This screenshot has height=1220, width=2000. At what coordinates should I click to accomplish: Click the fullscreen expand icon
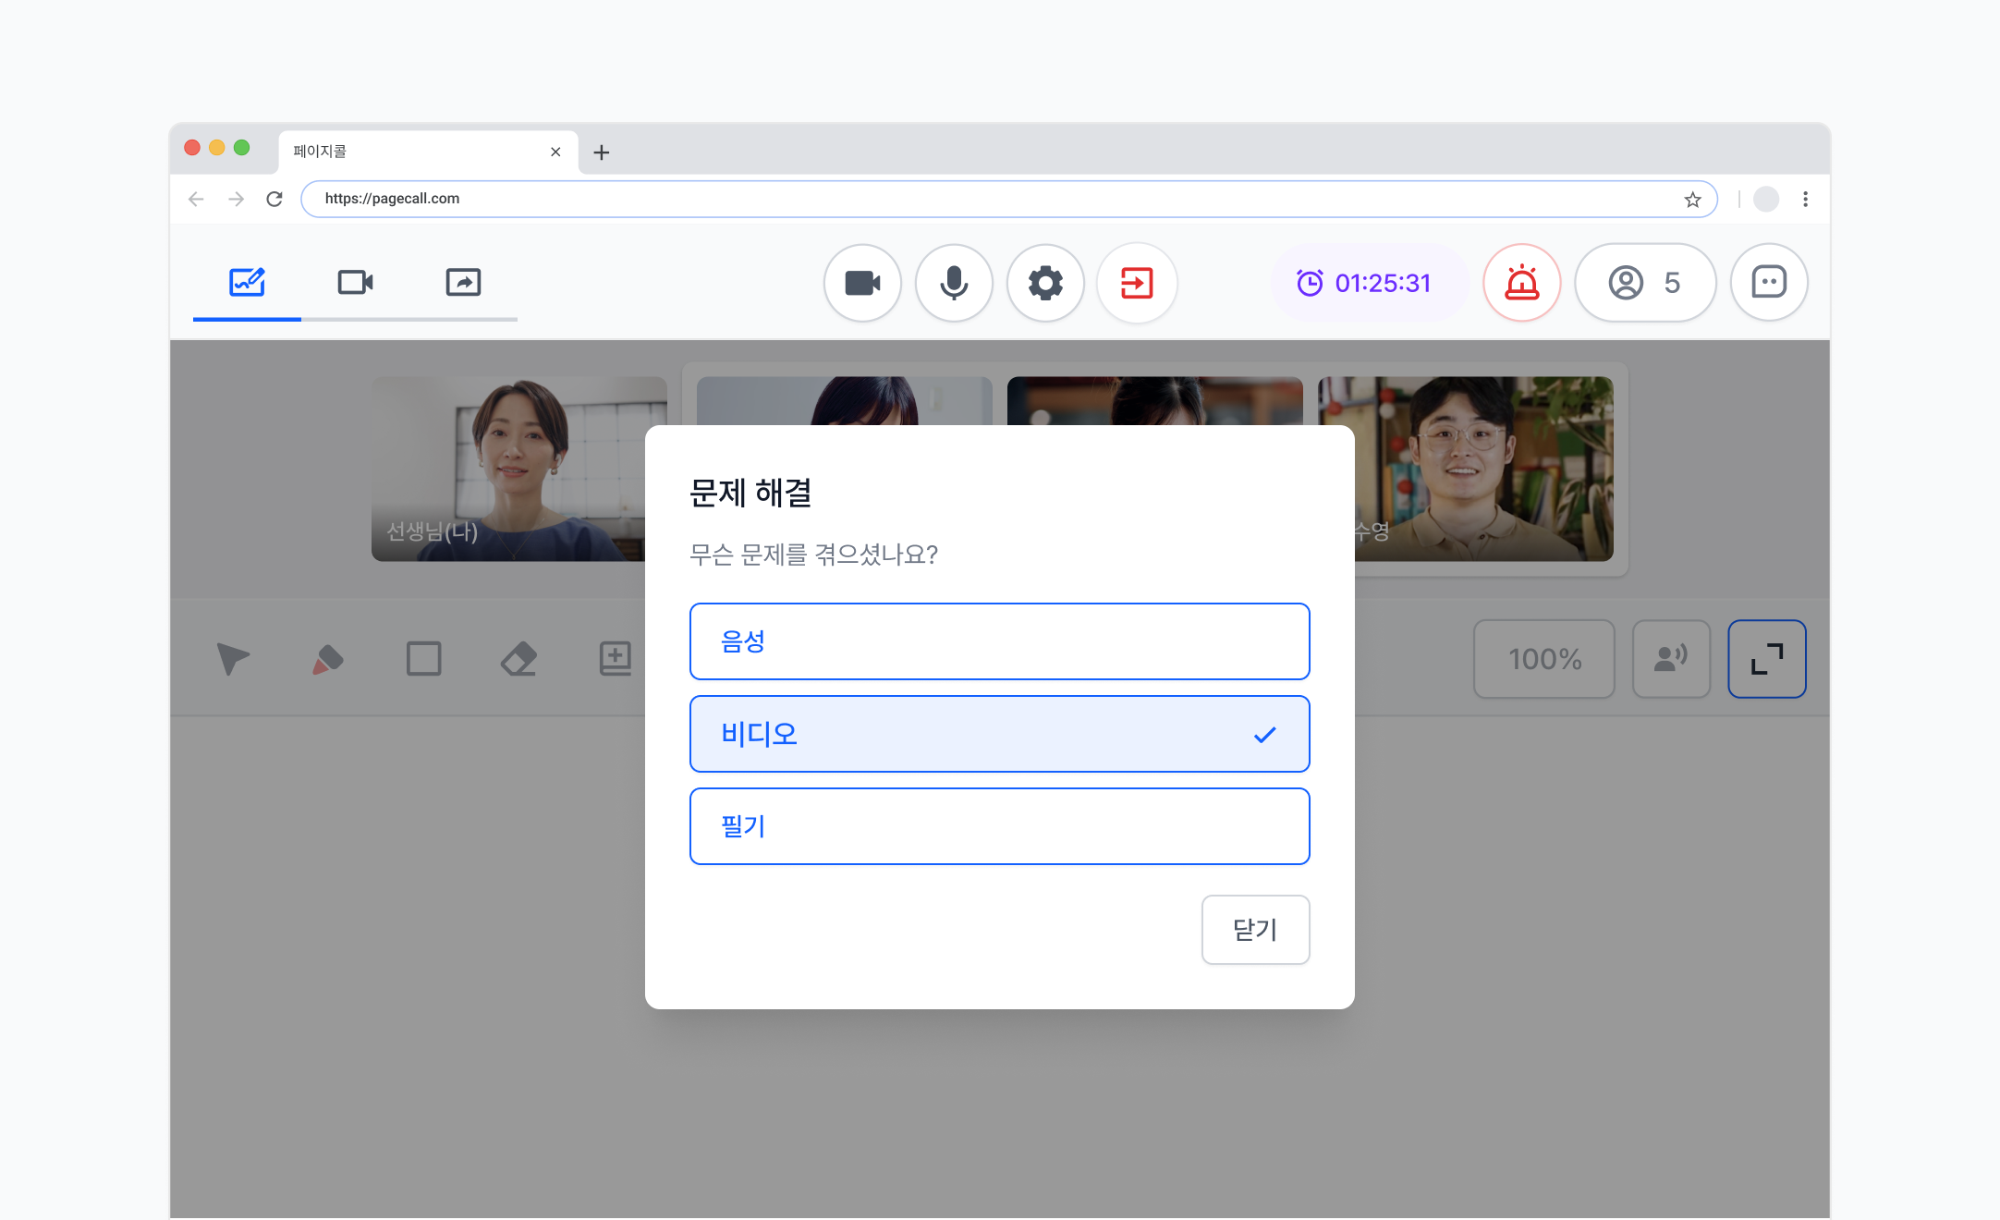[1767, 659]
